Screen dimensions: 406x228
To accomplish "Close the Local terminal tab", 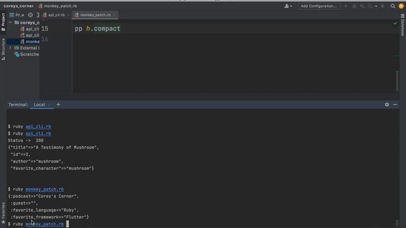I will click(x=49, y=104).
